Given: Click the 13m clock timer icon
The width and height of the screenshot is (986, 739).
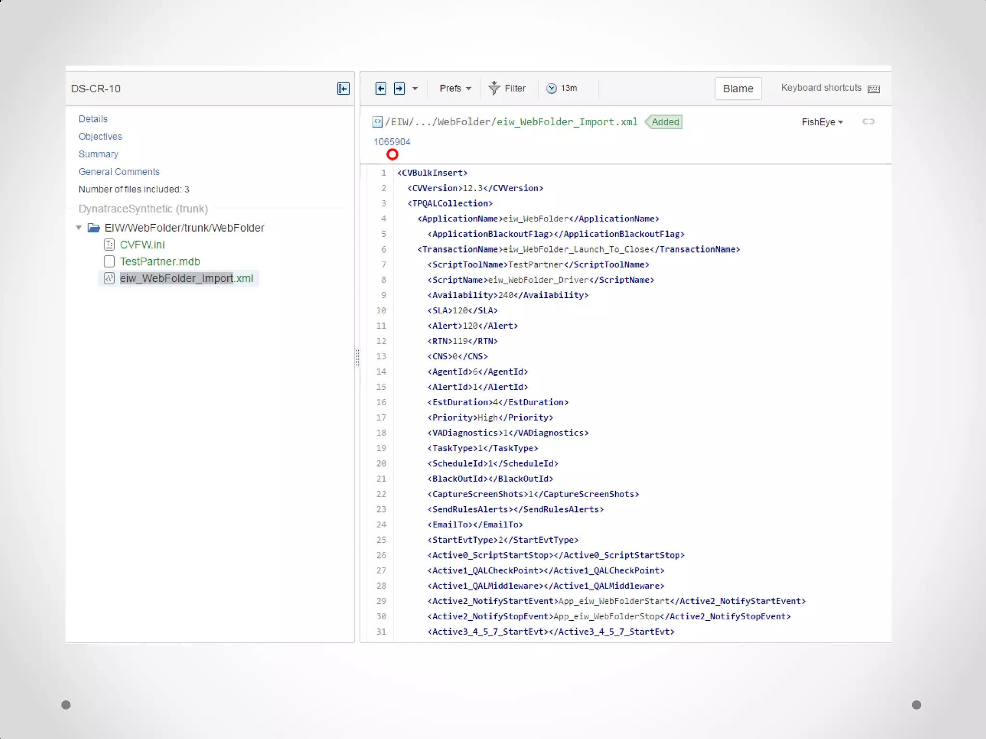Looking at the screenshot, I should tap(552, 89).
